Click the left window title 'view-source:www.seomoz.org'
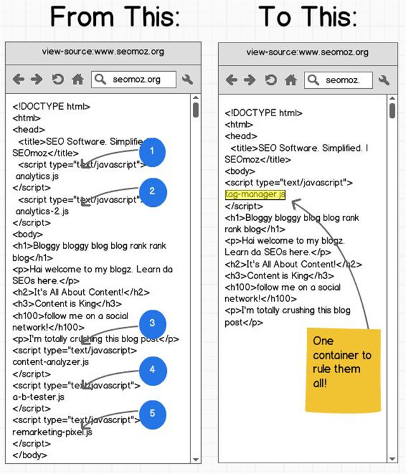The height and width of the screenshot is (474, 406). point(103,51)
